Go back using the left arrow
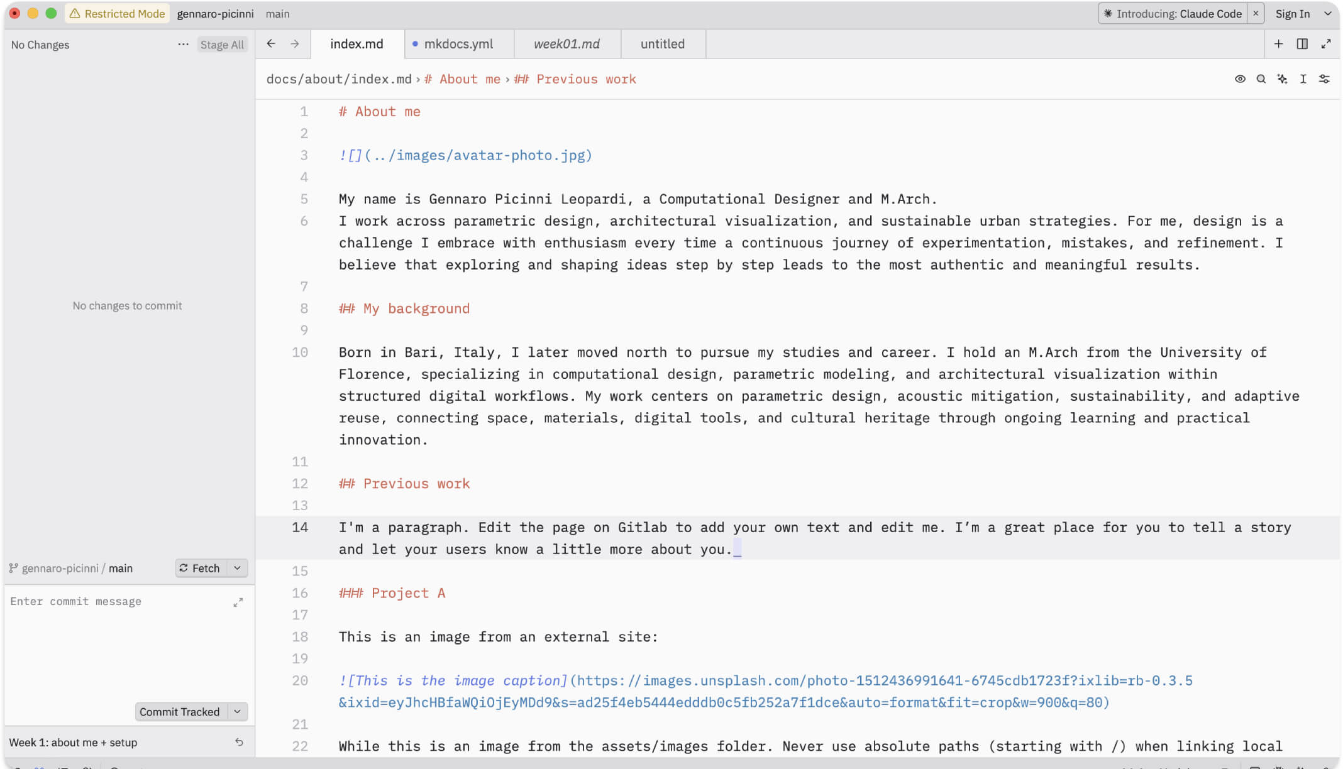The width and height of the screenshot is (1343, 769). point(271,44)
